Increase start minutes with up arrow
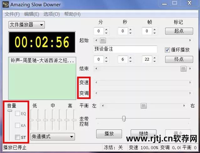 coord(106,30)
